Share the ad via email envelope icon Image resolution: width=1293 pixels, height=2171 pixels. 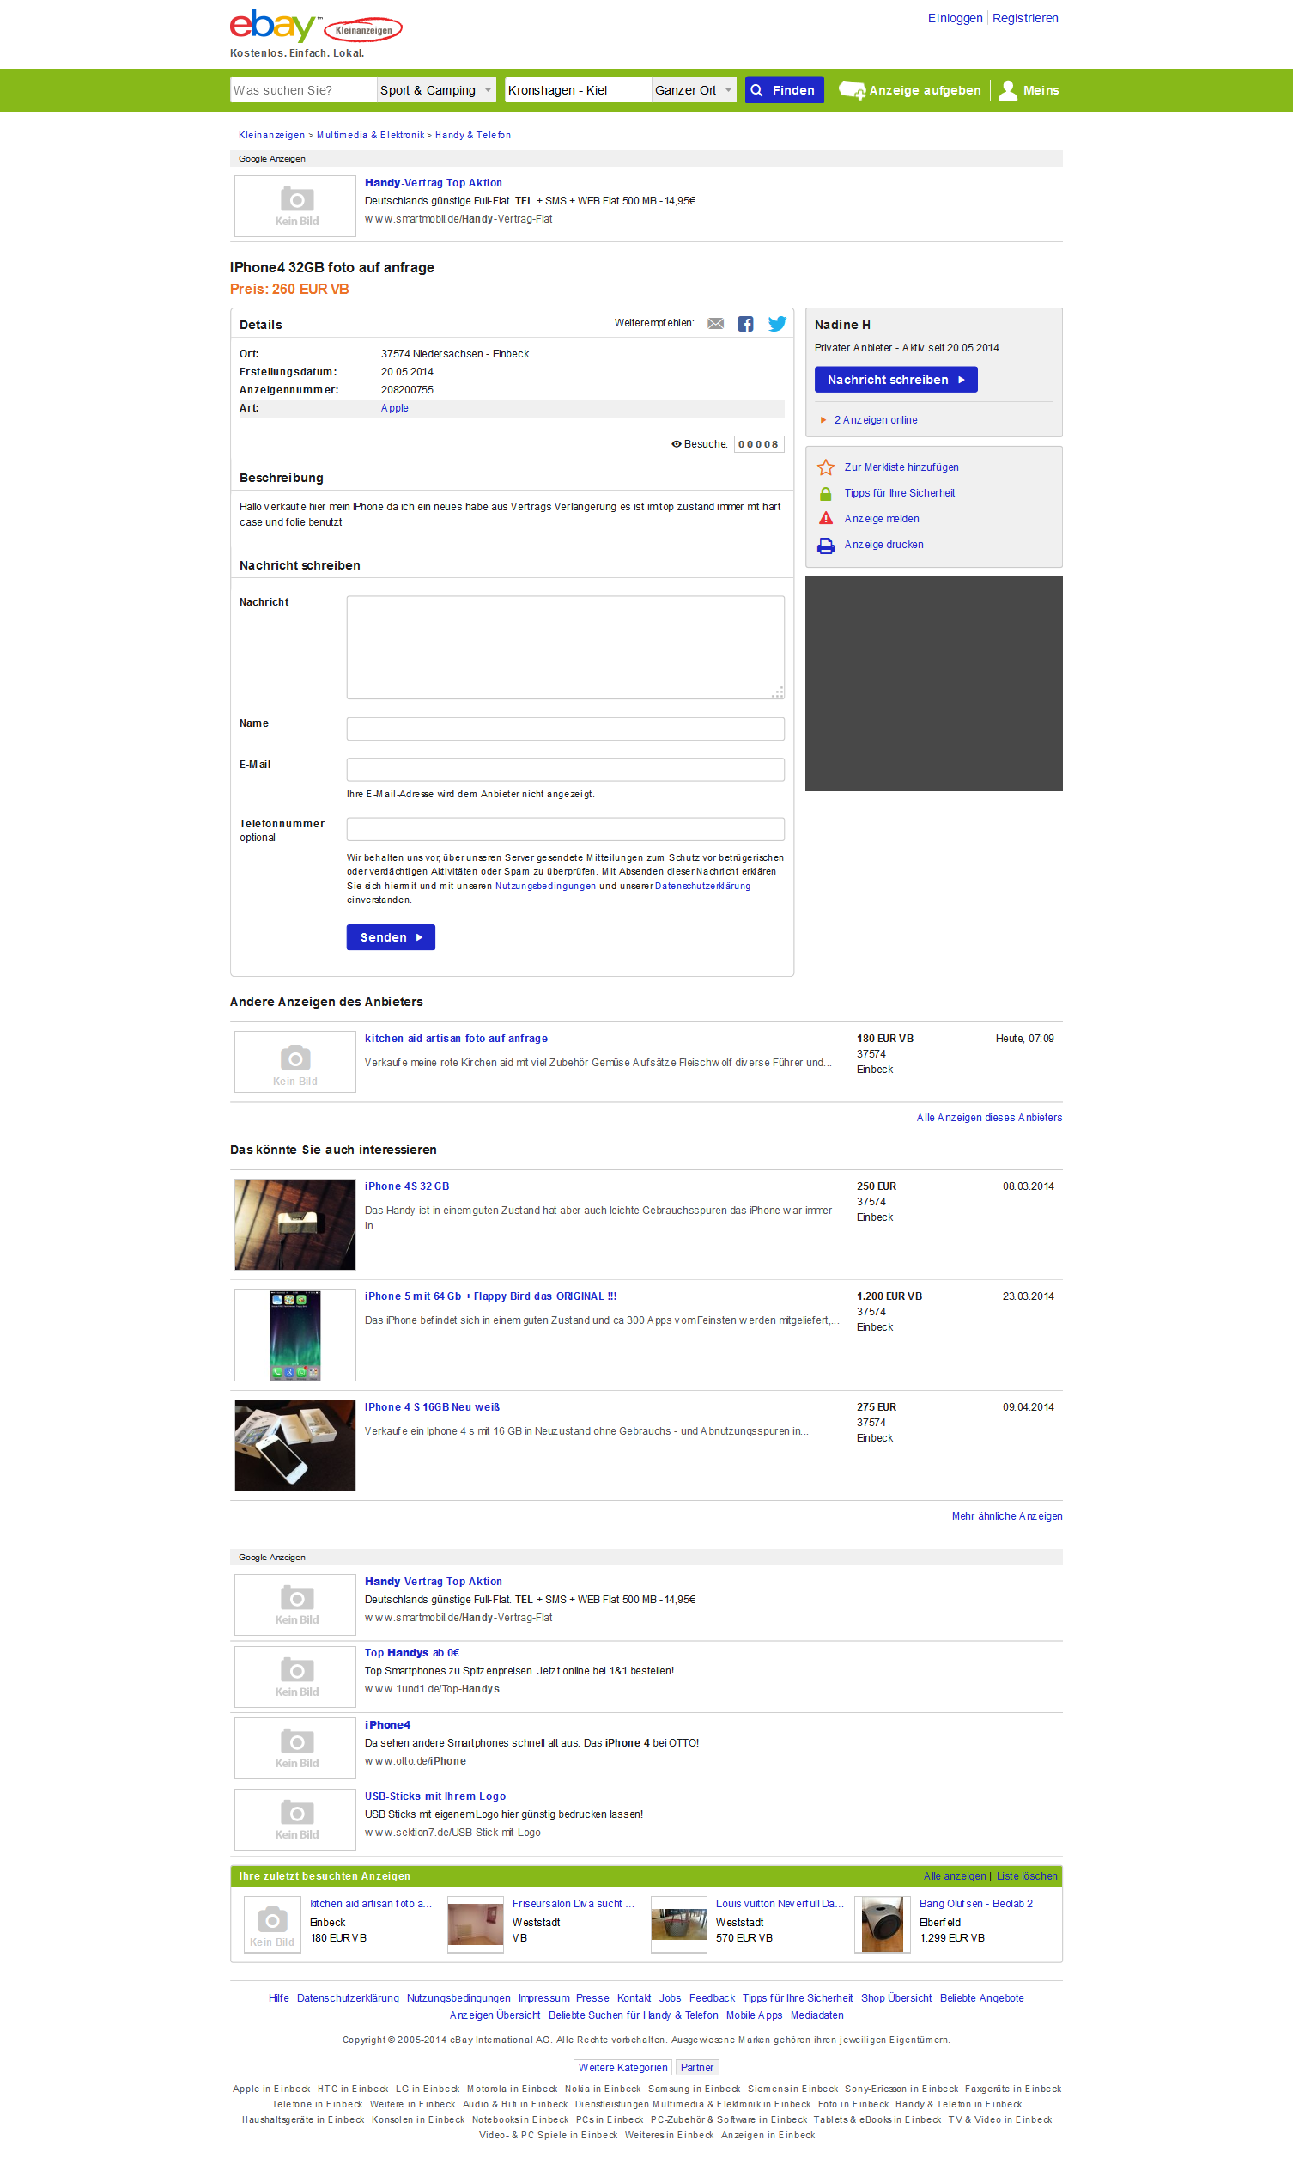[x=715, y=324]
